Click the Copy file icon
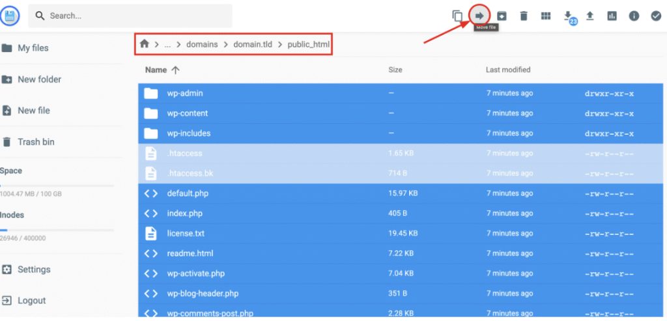Viewport: 667px width, 321px height. click(457, 16)
